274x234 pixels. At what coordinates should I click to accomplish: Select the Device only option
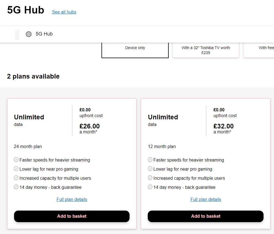pos(135,50)
